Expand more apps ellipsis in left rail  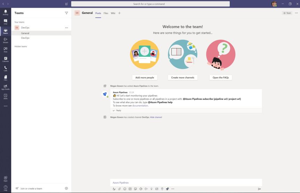click(x=5, y=106)
